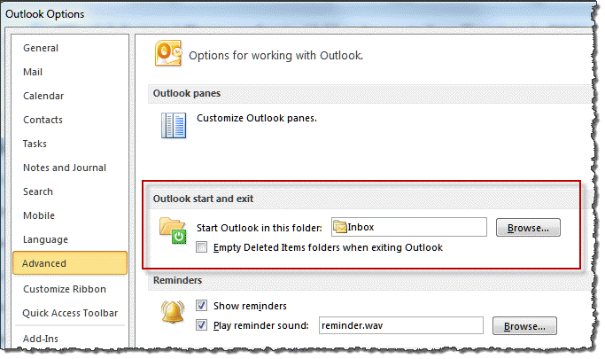Image resolution: width=605 pixels, height=359 pixels.
Task: Go to Tasks options
Action: pos(35,144)
